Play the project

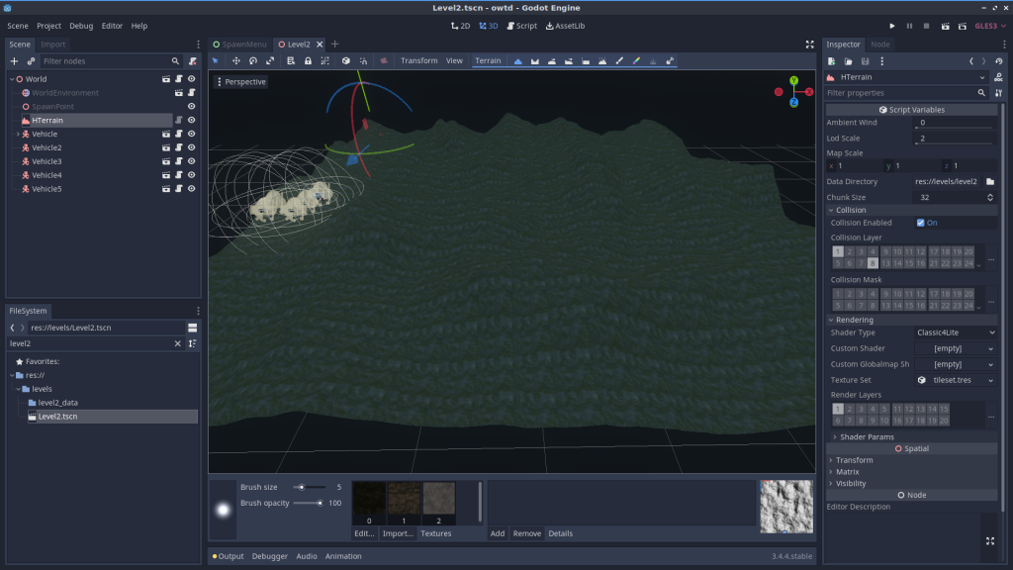892,26
